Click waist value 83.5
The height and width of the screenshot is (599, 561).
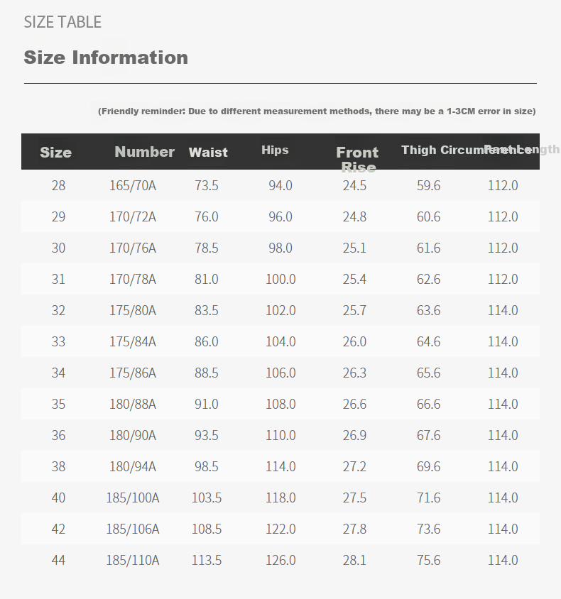point(207,311)
